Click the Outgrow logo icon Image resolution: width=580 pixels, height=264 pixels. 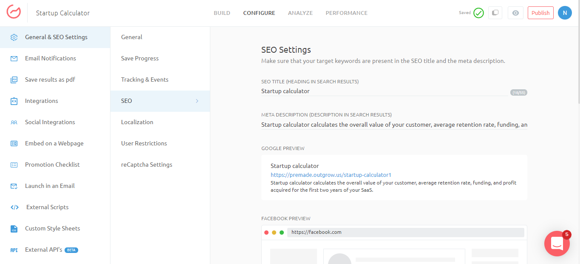tap(14, 12)
